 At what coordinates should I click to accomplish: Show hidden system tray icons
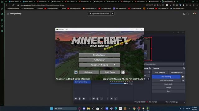coord(180,109)
